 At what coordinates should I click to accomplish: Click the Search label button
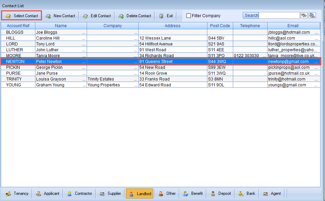coord(251,15)
